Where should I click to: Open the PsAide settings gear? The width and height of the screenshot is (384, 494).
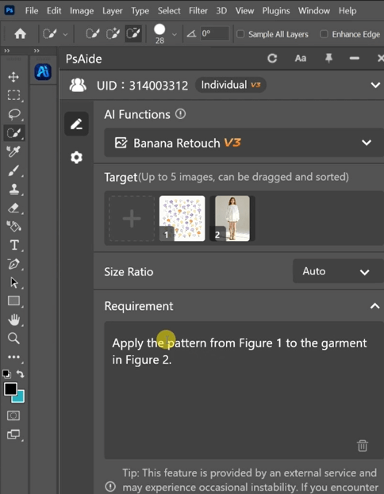coord(77,157)
